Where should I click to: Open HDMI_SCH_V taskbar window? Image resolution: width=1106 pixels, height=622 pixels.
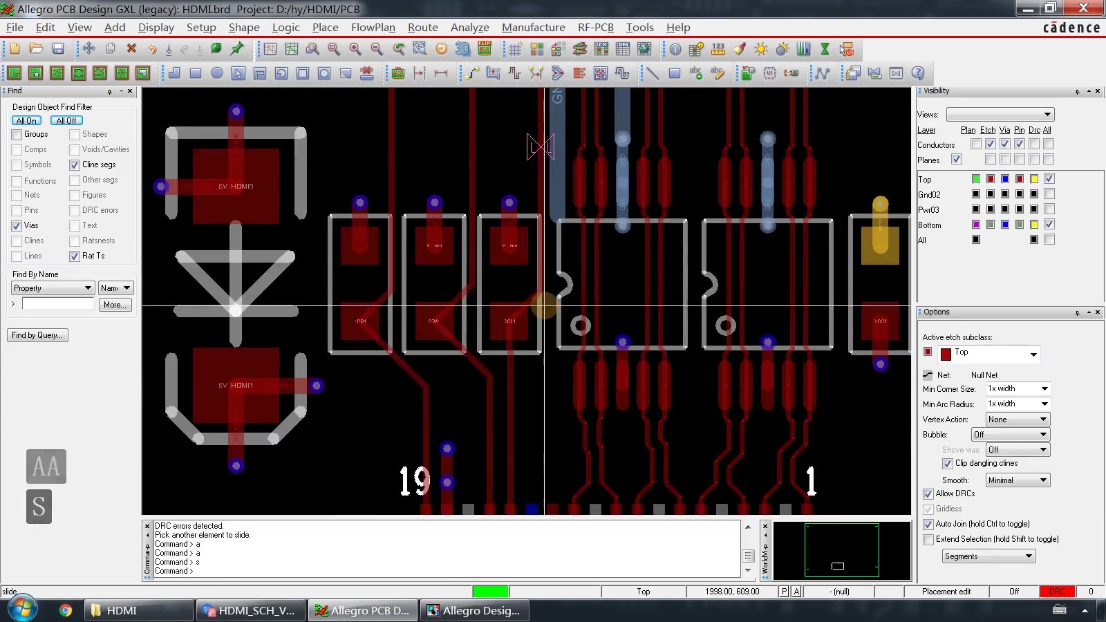[251, 610]
